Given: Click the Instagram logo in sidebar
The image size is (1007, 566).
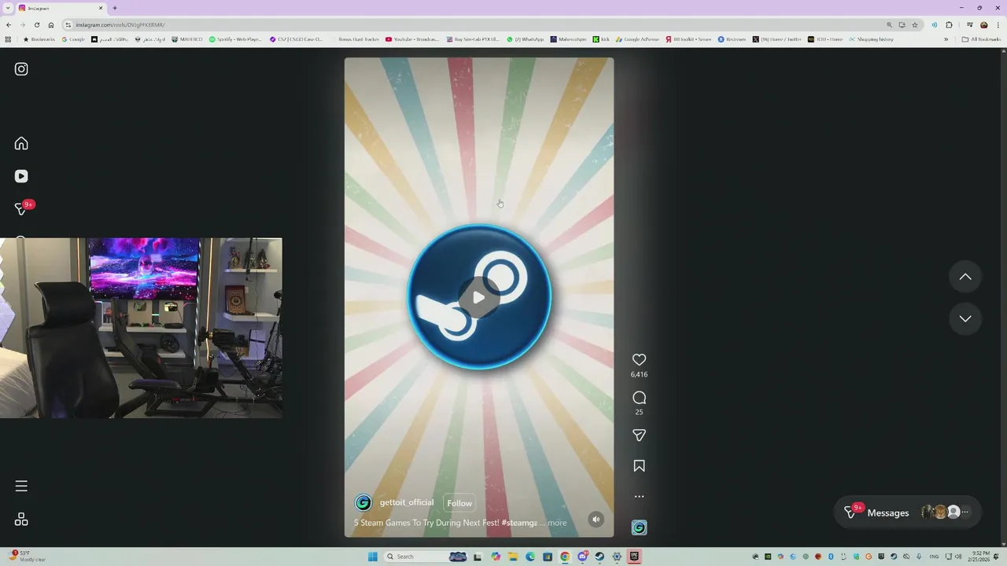Looking at the screenshot, I should 21,69.
